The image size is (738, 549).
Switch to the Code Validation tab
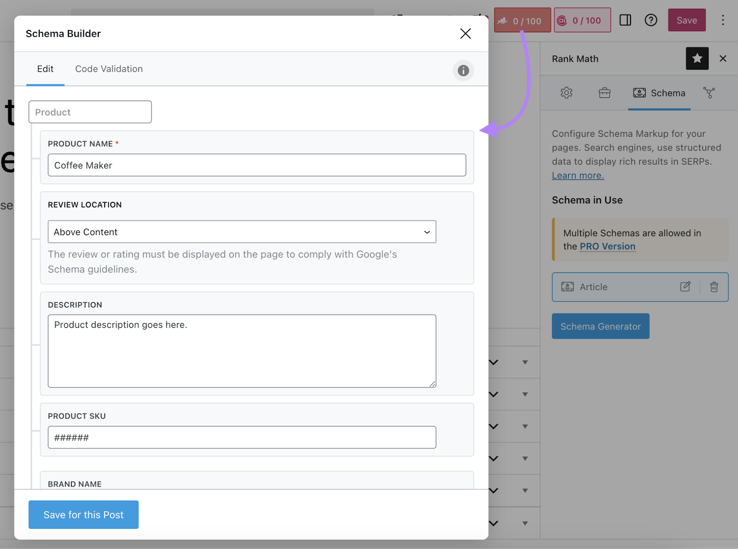[109, 69]
